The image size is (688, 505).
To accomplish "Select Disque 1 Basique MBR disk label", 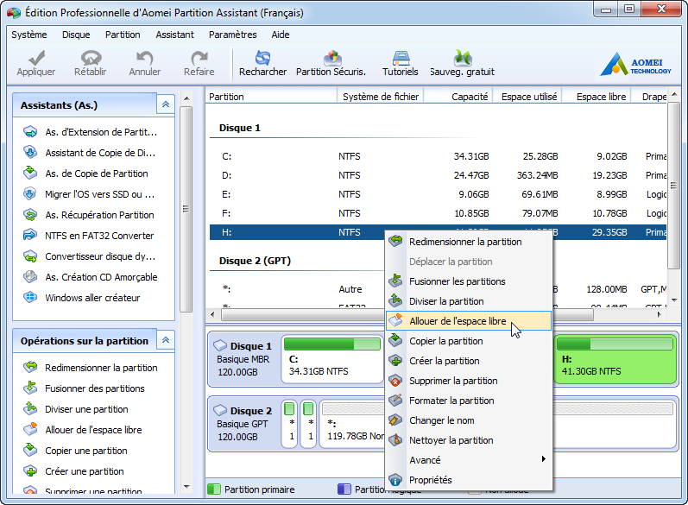I will pyautogui.click(x=244, y=359).
